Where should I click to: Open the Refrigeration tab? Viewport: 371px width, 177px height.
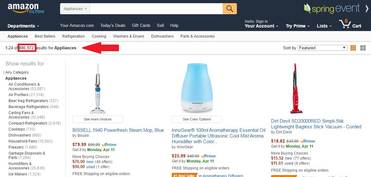73,36
